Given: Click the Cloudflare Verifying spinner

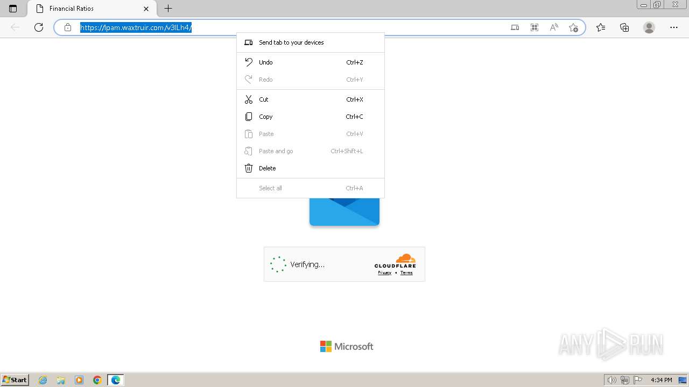Looking at the screenshot, I should coord(278,264).
